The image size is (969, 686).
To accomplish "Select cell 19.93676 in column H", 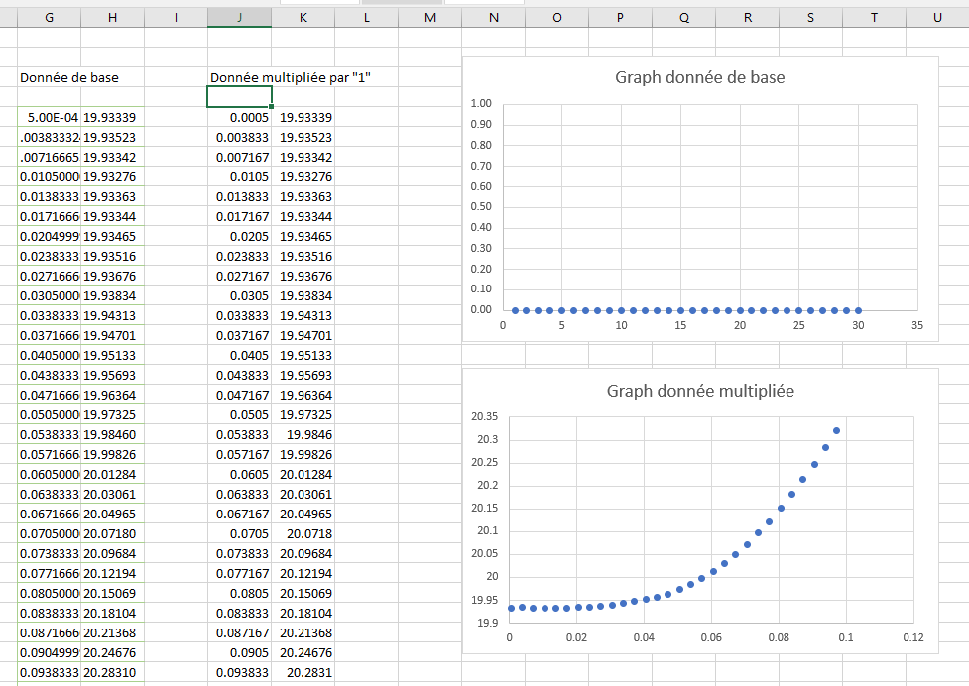I will click(x=112, y=276).
